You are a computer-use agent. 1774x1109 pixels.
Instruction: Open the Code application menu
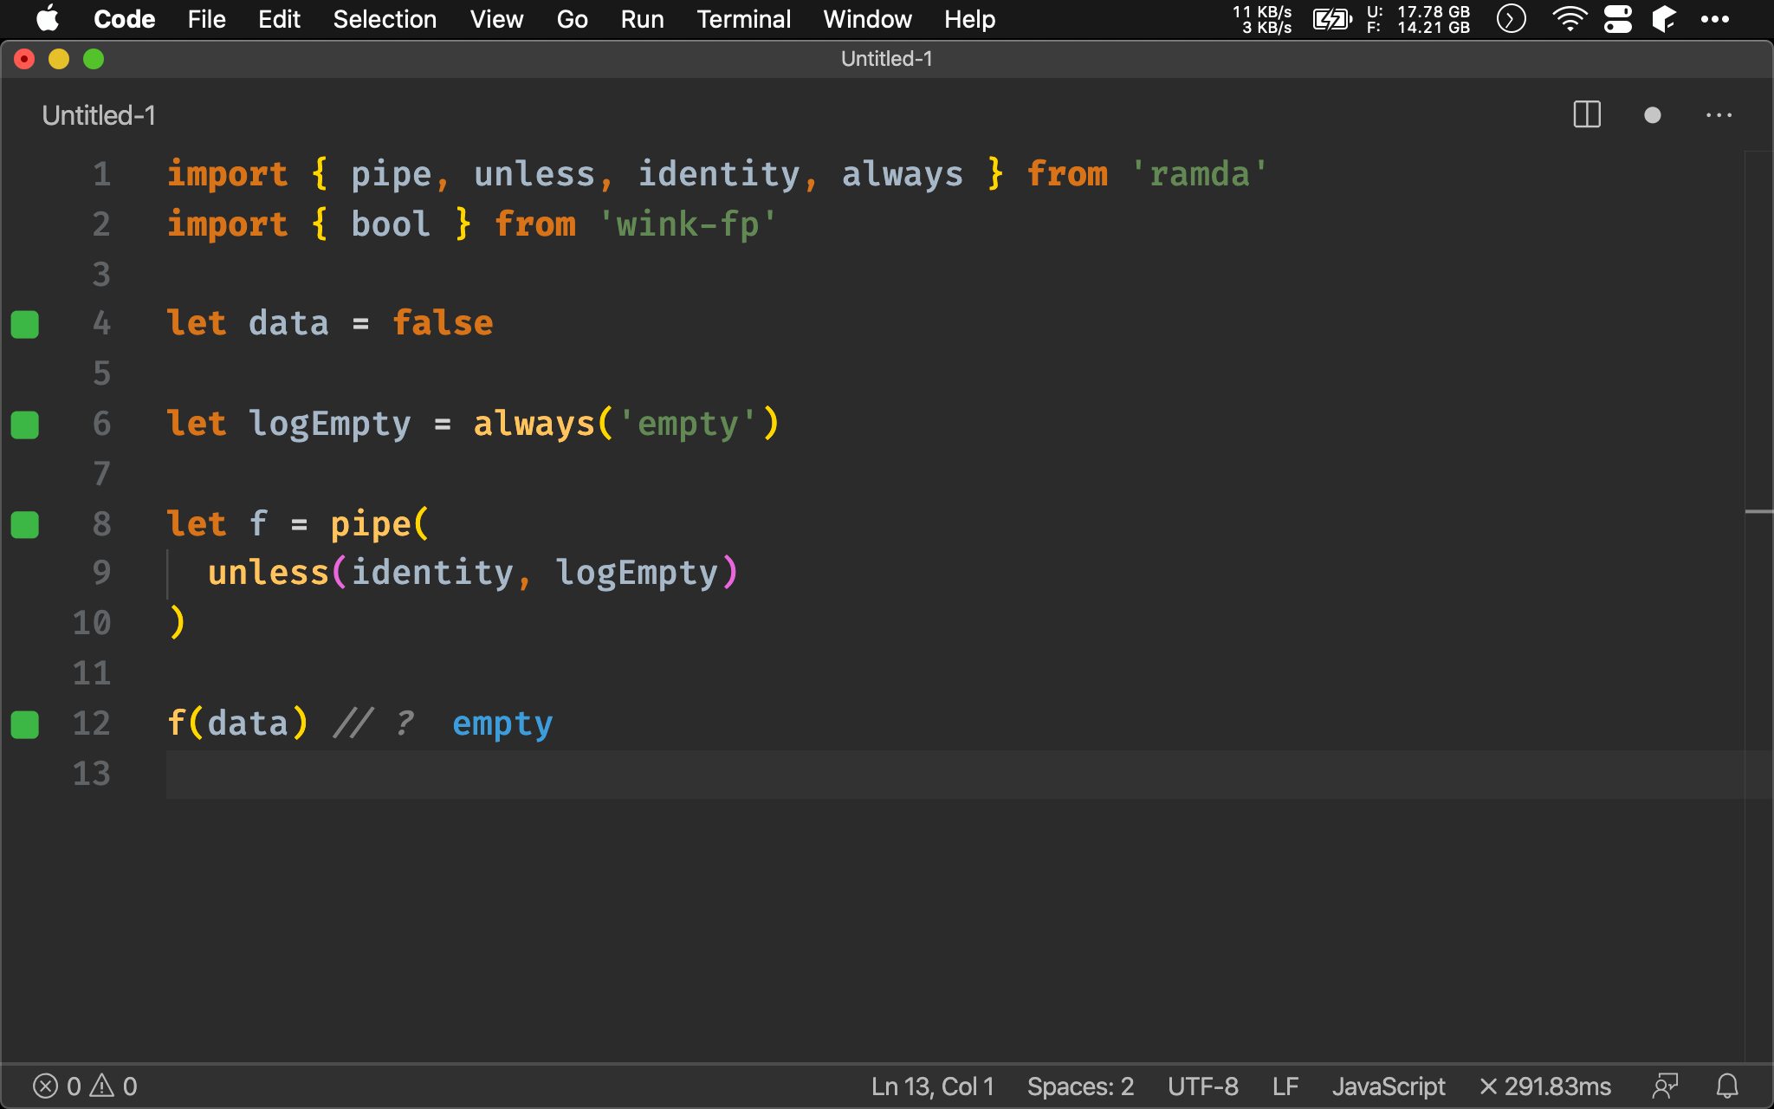(124, 19)
